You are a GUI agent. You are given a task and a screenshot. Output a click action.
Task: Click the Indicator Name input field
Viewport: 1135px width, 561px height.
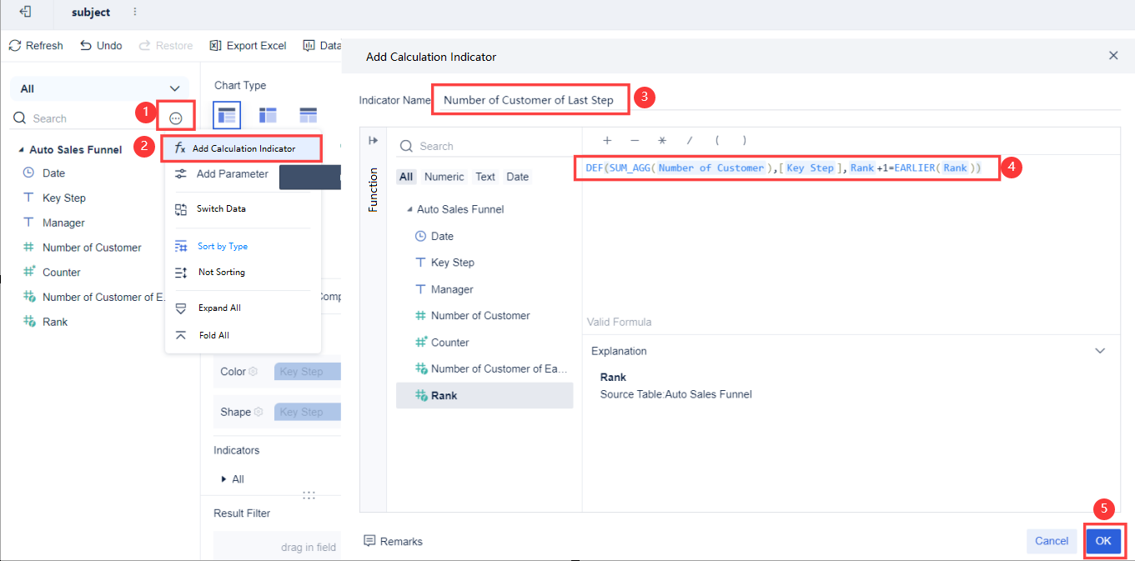point(529,100)
